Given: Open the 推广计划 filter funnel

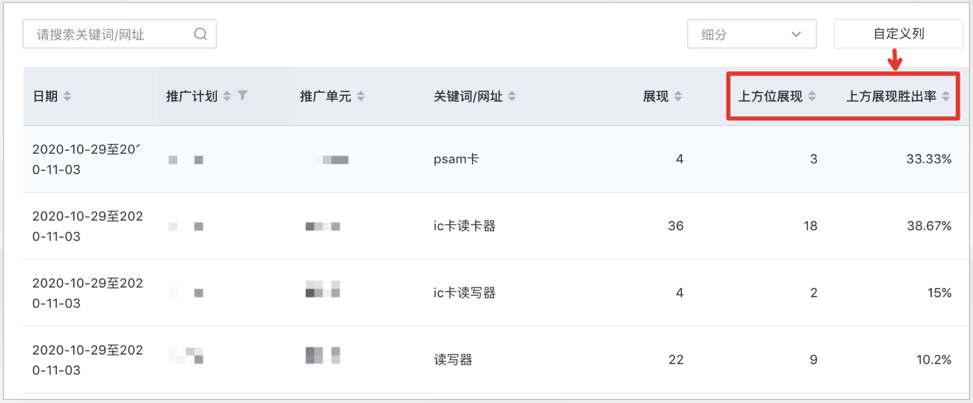Looking at the screenshot, I should tap(242, 95).
